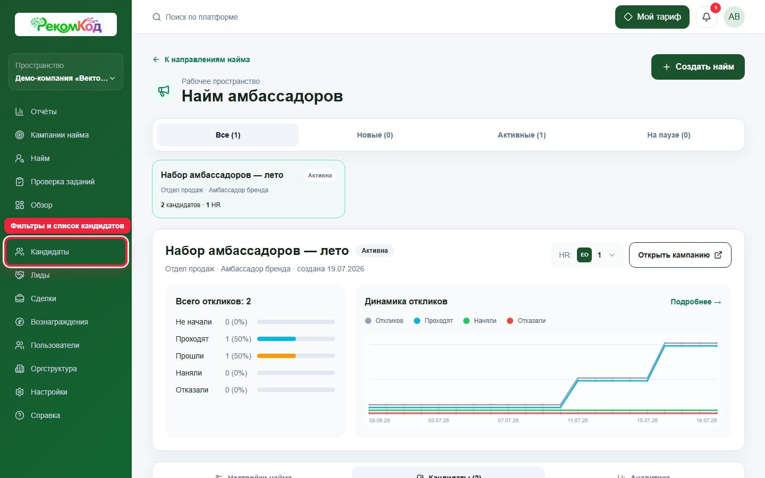Viewport: 765px width, 478px height.
Task: Open the Кандидаты sidebar item
Action: (x=66, y=252)
